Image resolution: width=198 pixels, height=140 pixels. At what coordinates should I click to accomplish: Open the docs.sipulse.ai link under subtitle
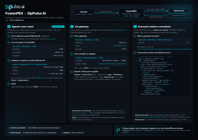17,20
